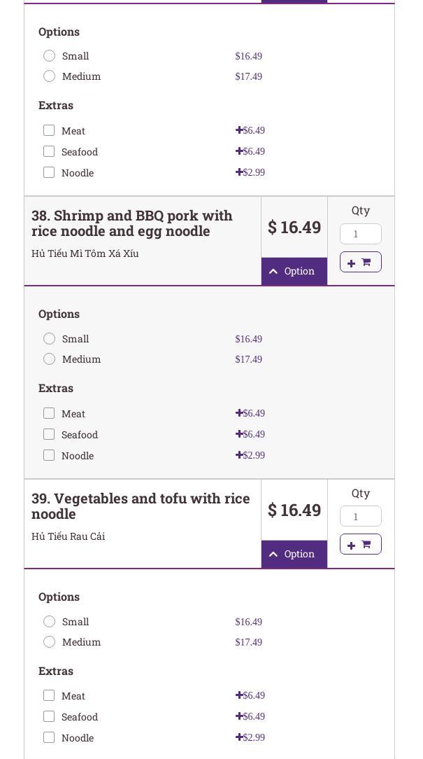This screenshot has width=423, height=759.
Task: Check Seafood extra for item 38
Action: (49, 434)
